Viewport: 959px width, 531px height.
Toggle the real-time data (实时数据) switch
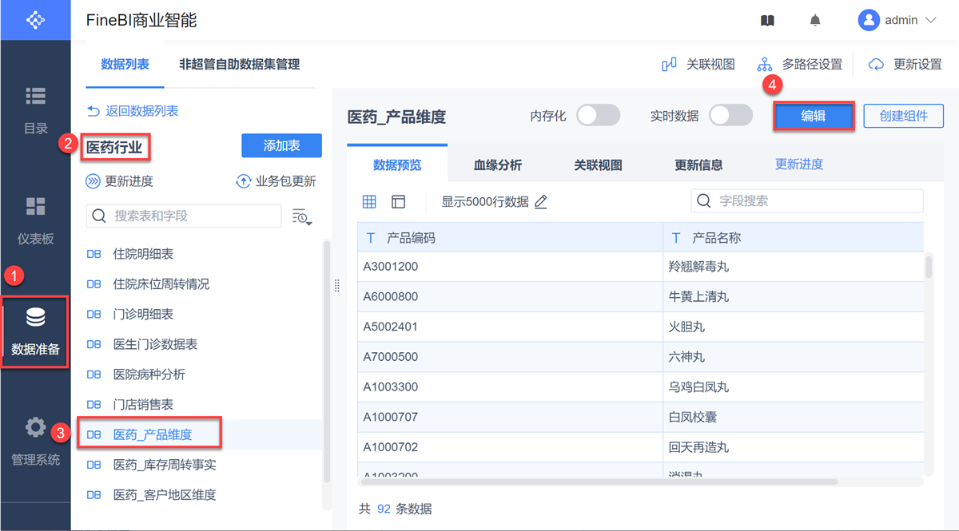coord(730,116)
